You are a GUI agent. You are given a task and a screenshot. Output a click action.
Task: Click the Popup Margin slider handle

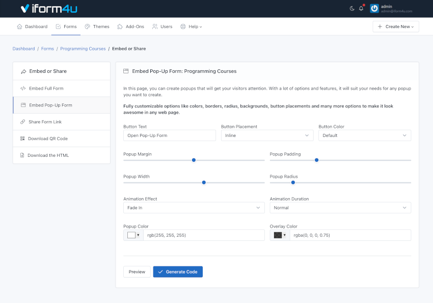click(x=194, y=160)
